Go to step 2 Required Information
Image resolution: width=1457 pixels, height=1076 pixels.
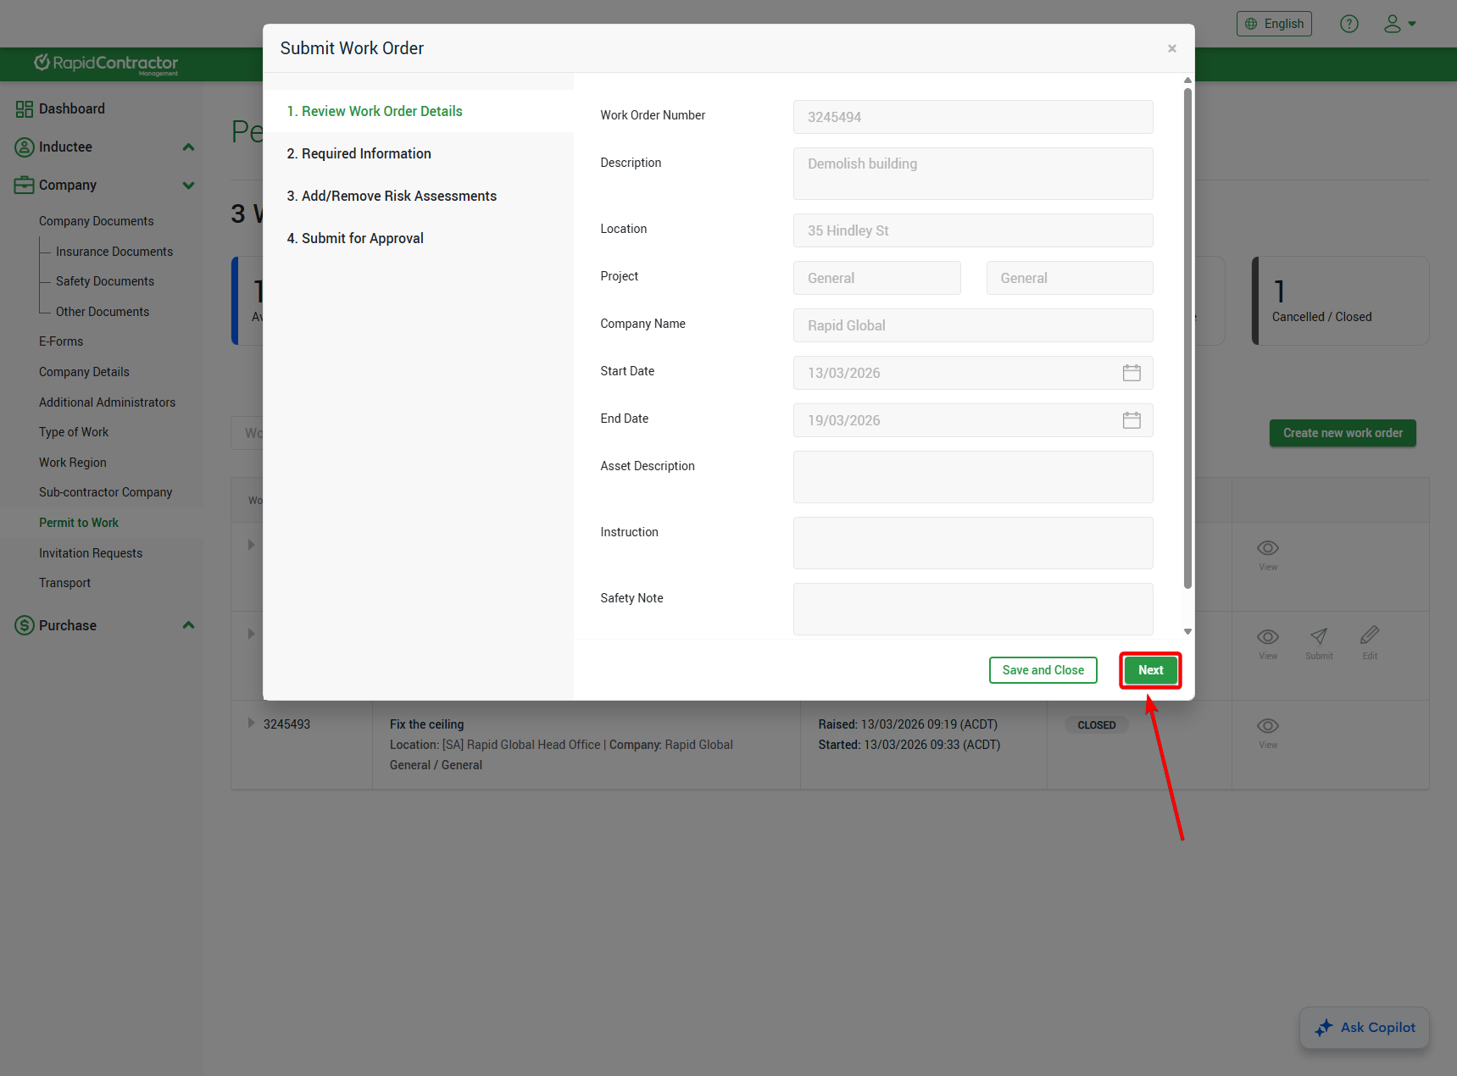pyautogui.click(x=359, y=153)
